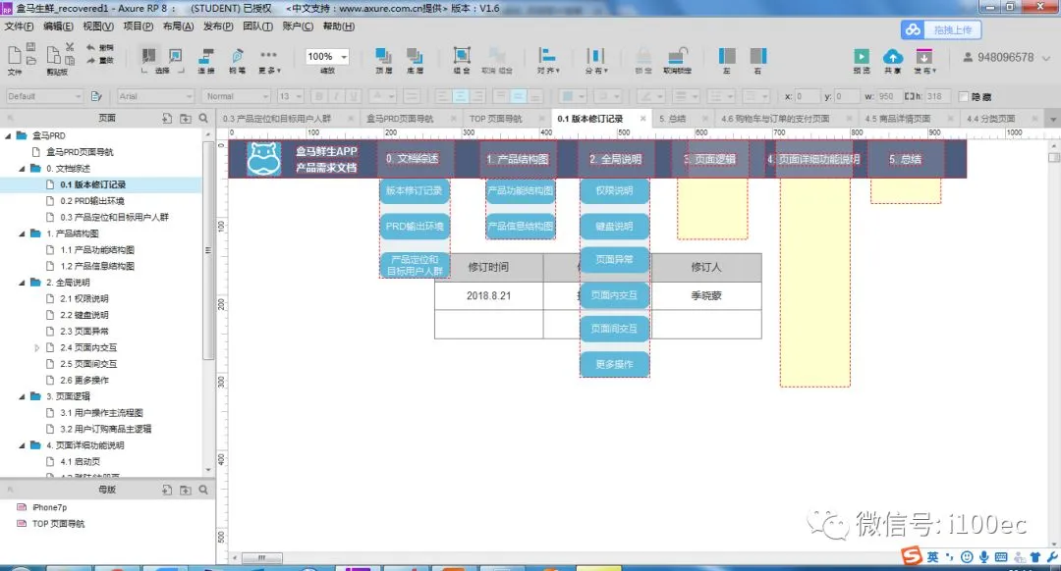This screenshot has height=571, width=1061.
Task: Click the new file icon
Action: pyautogui.click(x=14, y=55)
